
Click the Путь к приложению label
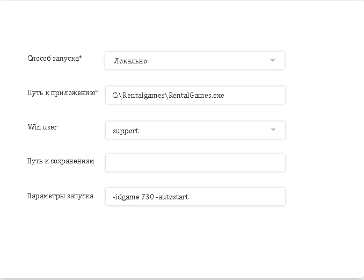tap(61, 92)
